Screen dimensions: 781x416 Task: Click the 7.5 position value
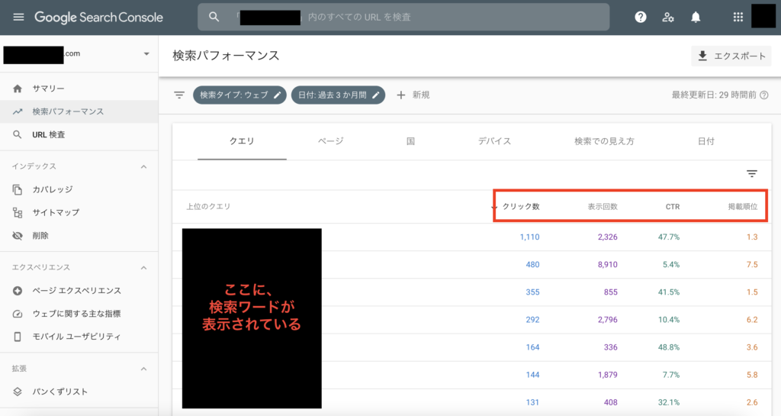[752, 265]
